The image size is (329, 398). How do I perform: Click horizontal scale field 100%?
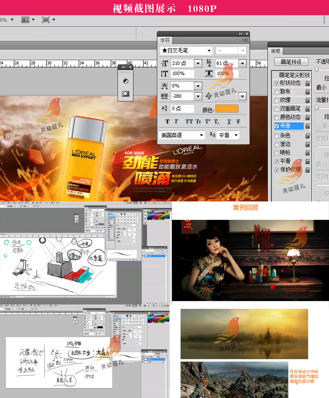point(227,74)
